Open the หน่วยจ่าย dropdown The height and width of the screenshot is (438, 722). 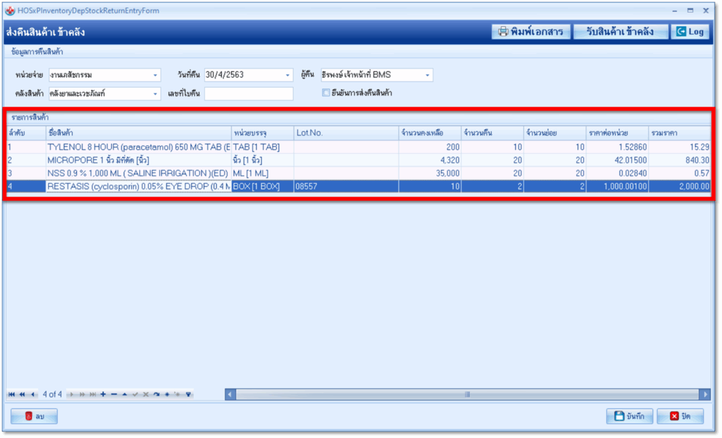(x=155, y=75)
